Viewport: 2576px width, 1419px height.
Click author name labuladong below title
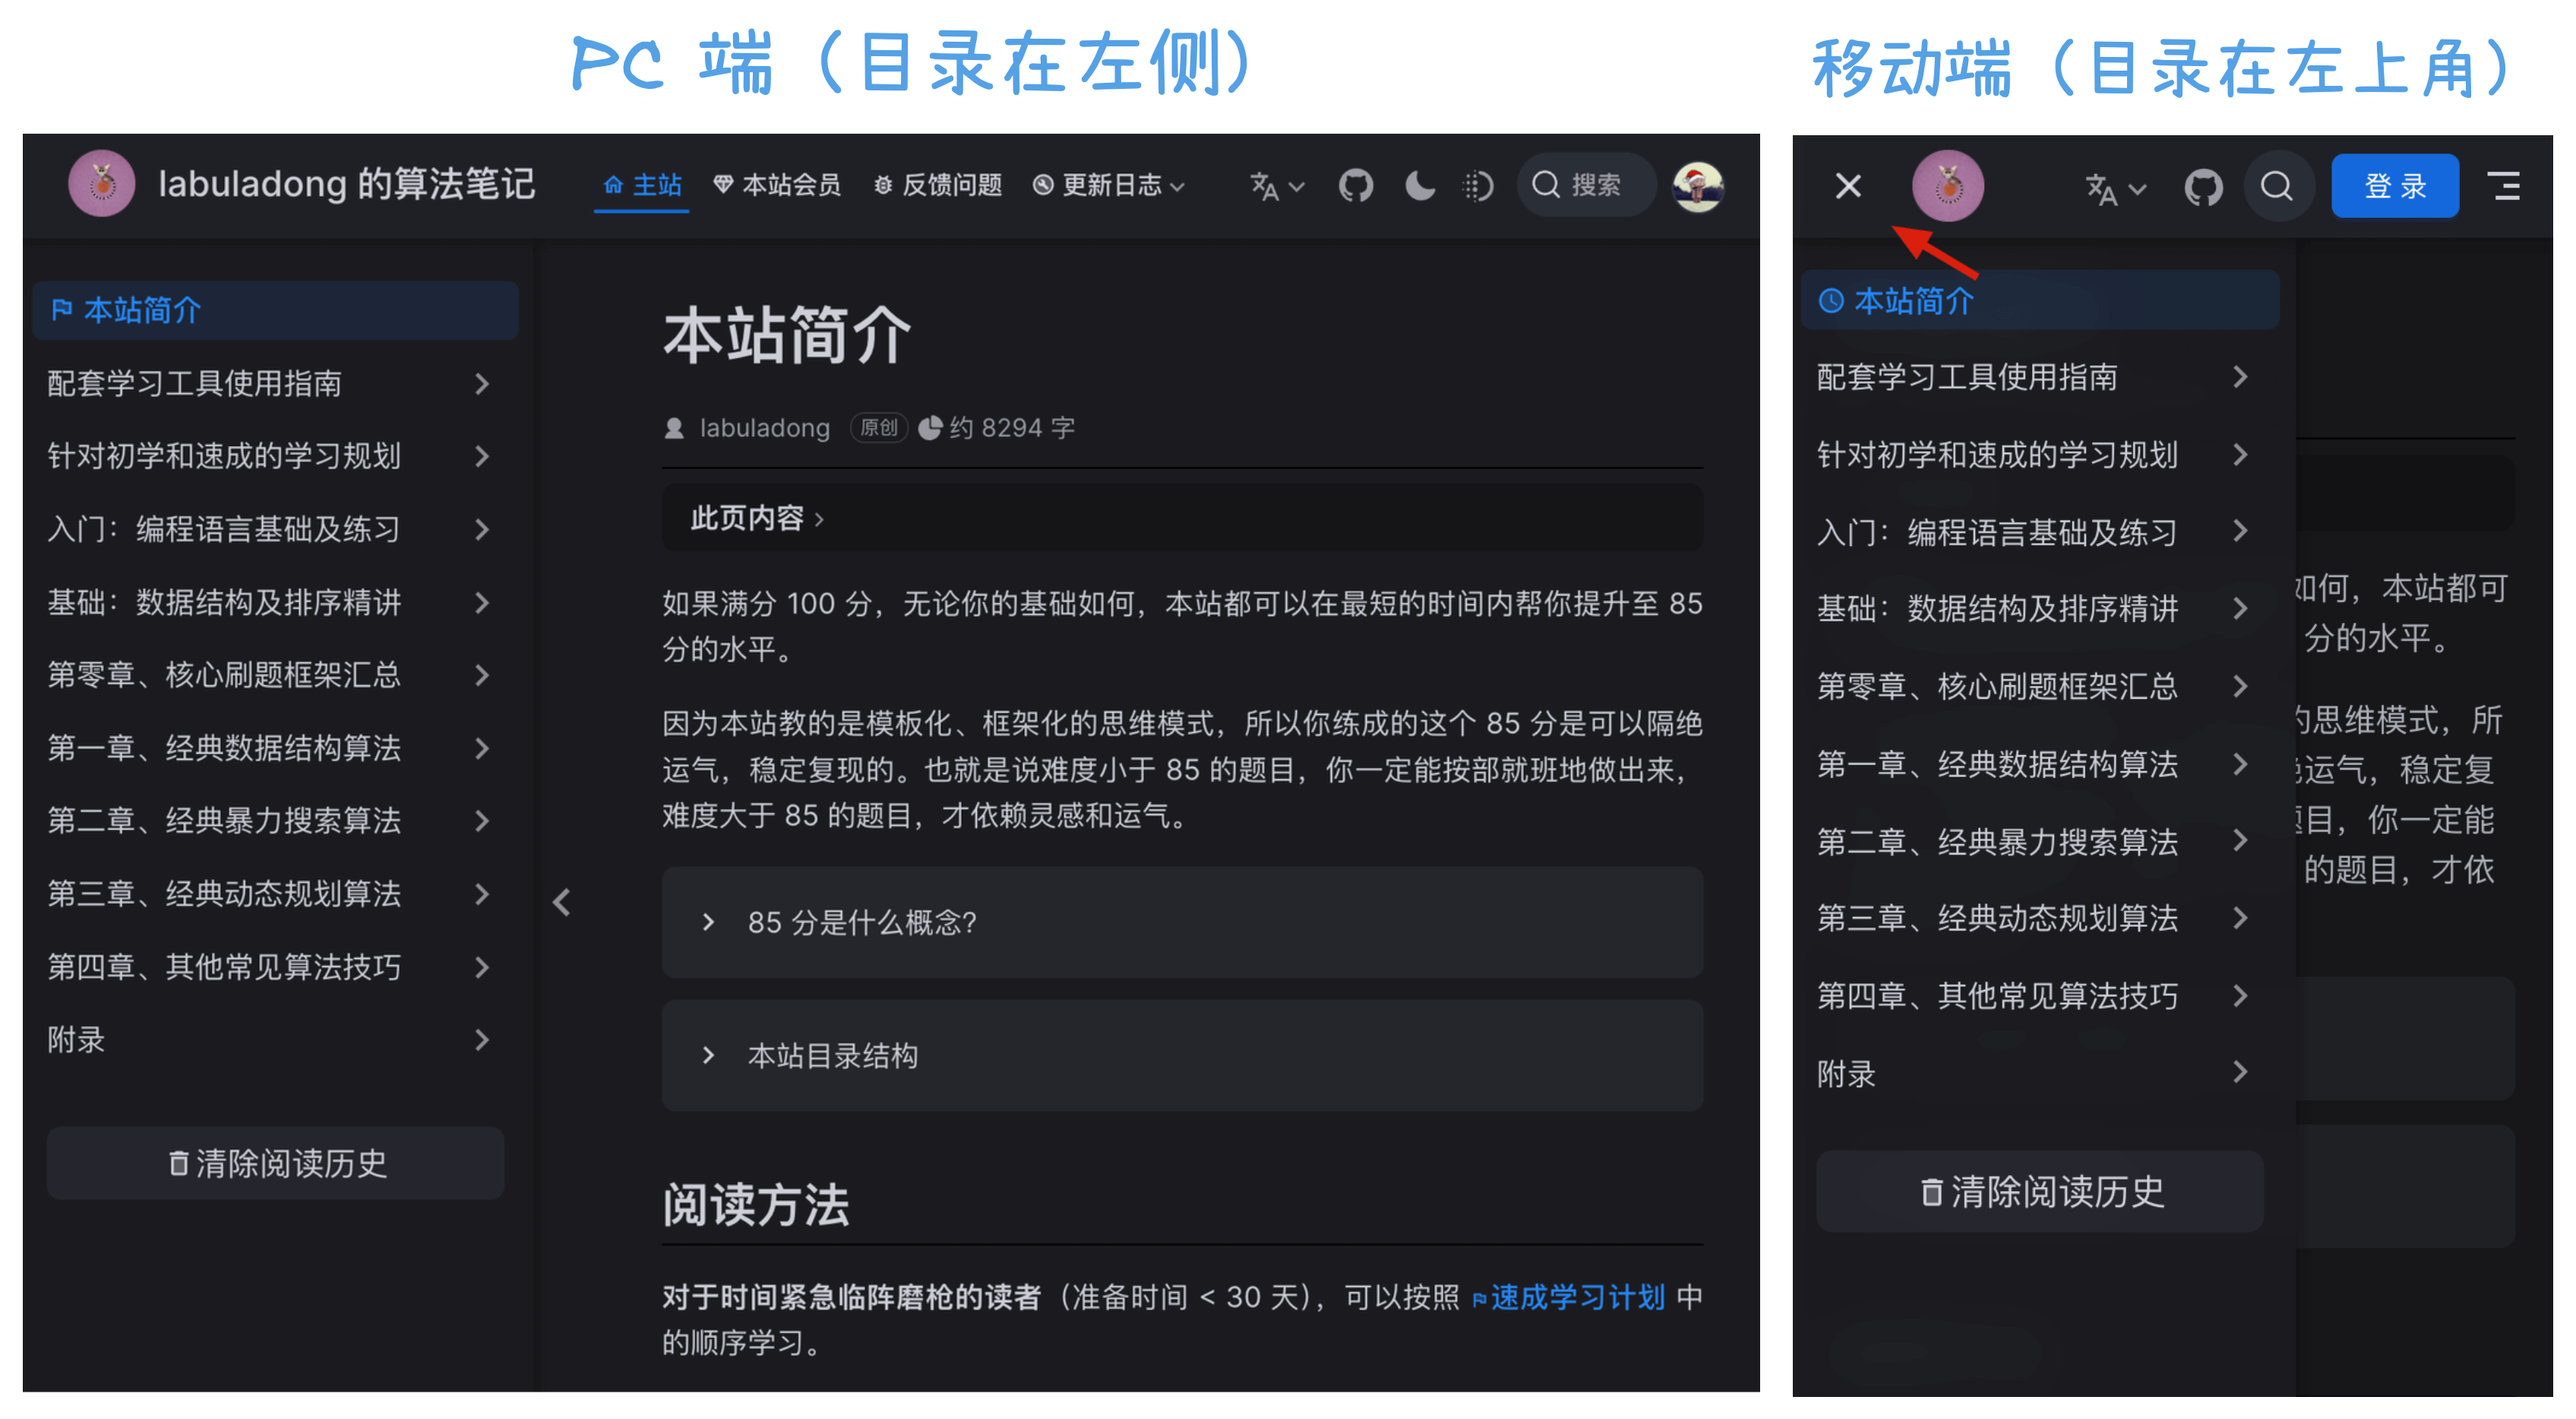click(x=764, y=429)
